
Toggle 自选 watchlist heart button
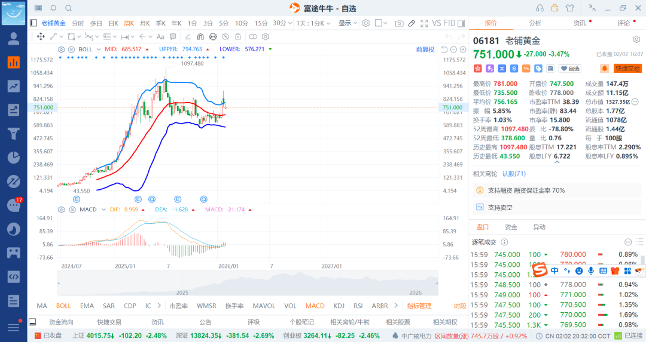570,69
